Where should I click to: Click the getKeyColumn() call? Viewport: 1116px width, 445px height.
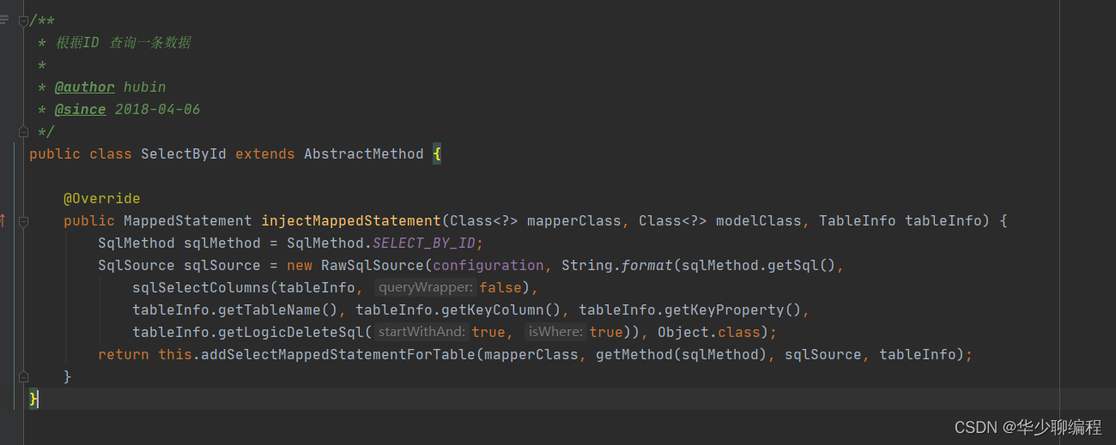(501, 310)
